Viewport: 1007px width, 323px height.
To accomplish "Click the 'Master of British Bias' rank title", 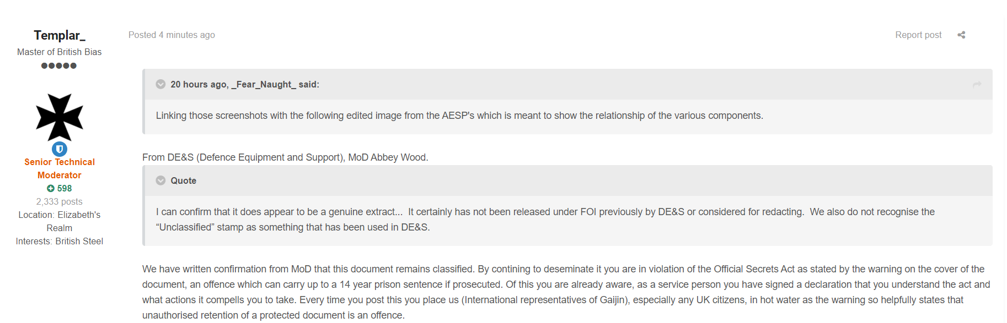I will tap(60, 52).
